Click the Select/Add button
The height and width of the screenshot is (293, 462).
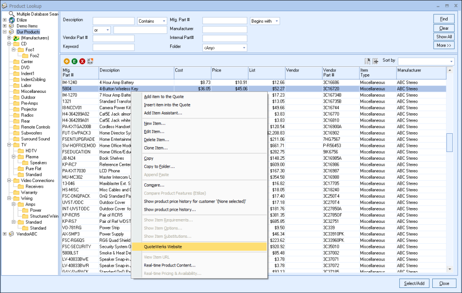(x=414, y=283)
